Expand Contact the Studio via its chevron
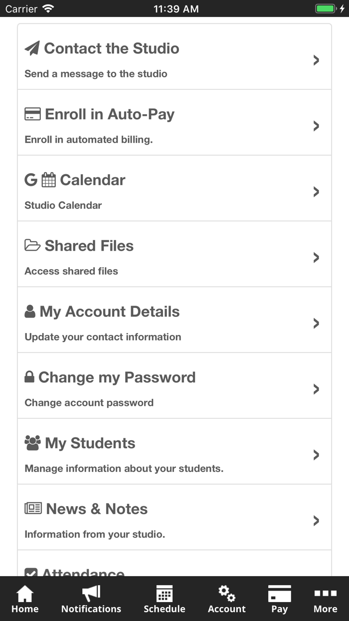The image size is (349, 621). (x=316, y=60)
